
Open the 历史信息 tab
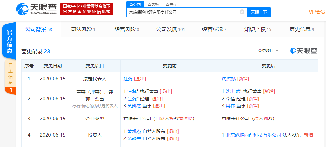pos(301,29)
